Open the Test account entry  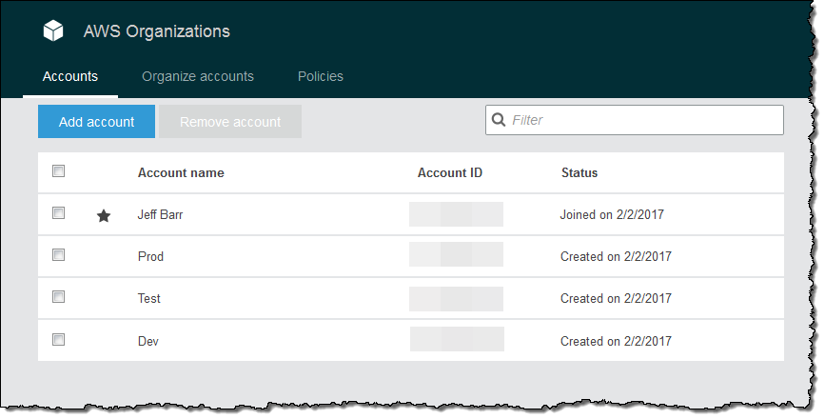149,299
